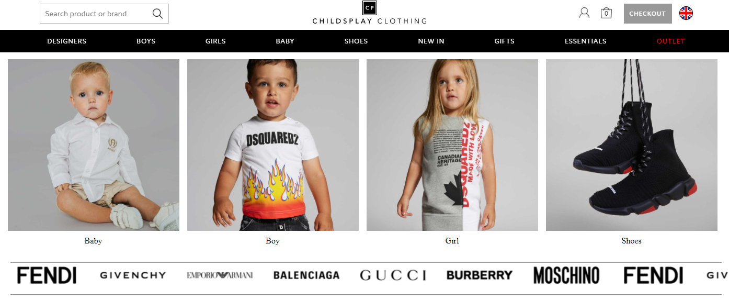729x300 pixels.
Task: Click the Girl category text link
Action: coord(452,241)
